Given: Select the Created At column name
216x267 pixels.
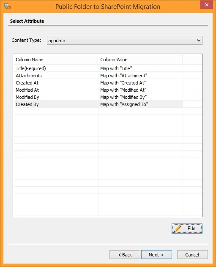Looking at the screenshot, I should point(27,83).
